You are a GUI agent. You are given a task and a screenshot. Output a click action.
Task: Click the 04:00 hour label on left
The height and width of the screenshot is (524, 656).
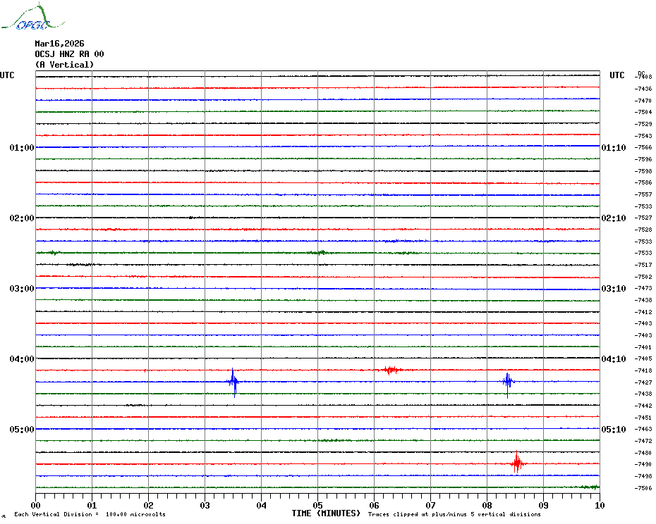[x=22, y=359]
